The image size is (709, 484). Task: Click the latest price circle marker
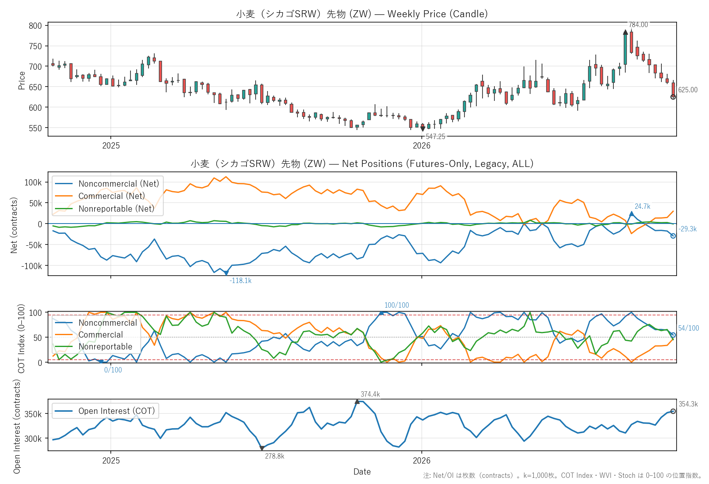(673, 97)
